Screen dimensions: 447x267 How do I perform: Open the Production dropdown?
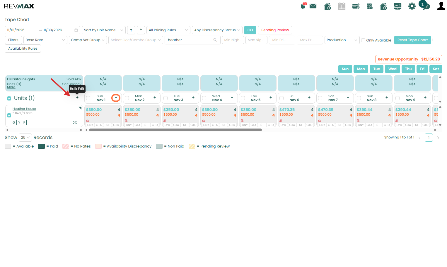(342, 40)
